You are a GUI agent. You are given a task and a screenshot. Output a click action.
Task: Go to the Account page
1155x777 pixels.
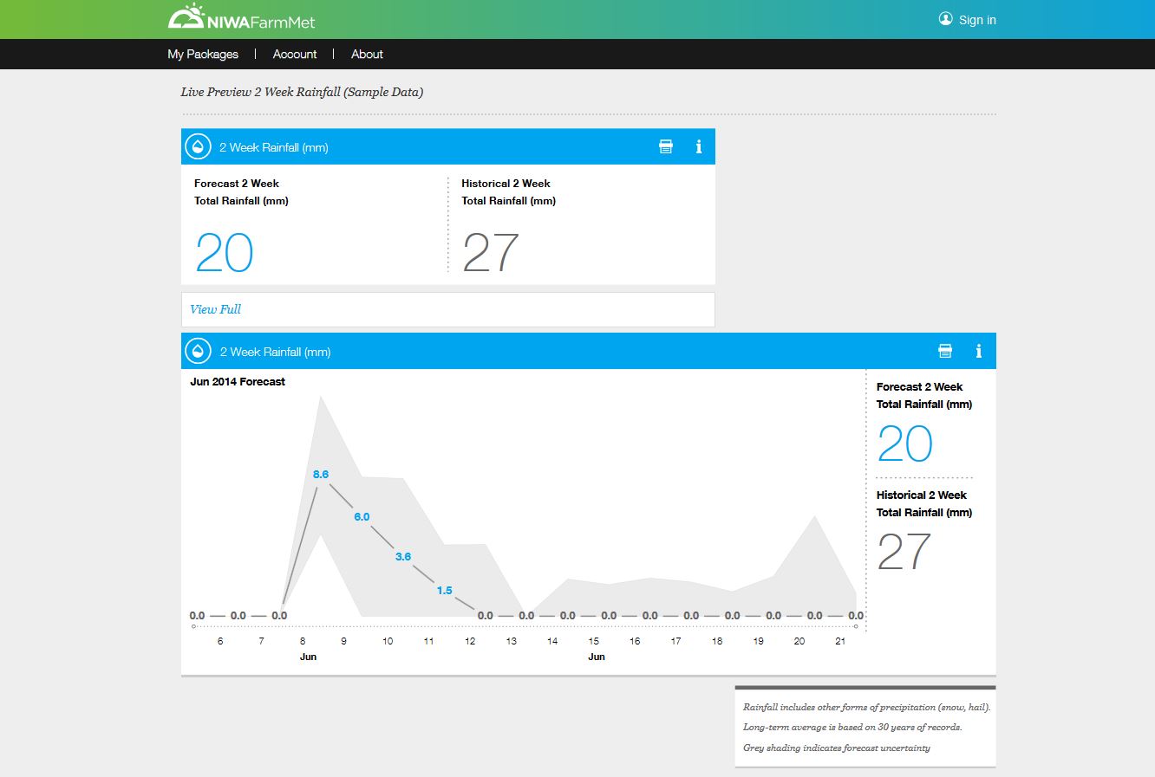point(295,54)
